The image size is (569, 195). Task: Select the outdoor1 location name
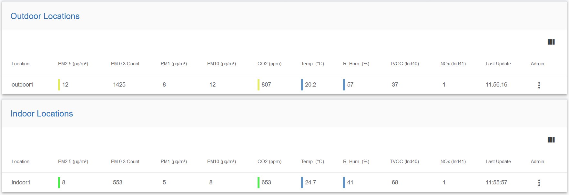(23, 85)
